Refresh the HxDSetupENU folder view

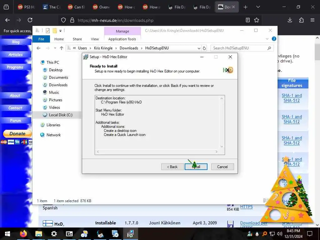coord(204,48)
